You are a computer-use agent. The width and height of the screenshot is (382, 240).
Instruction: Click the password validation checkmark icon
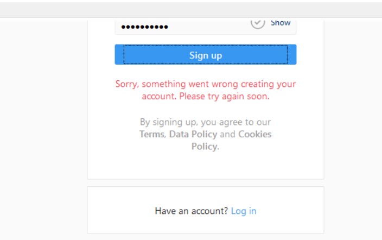pos(258,22)
